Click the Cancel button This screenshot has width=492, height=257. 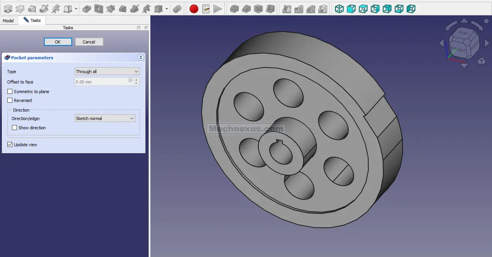click(89, 42)
